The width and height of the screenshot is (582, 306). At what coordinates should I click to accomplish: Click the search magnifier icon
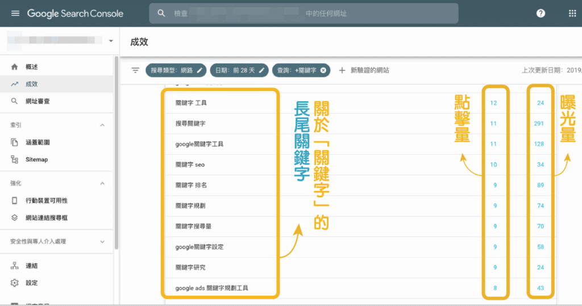tap(161, 14)
